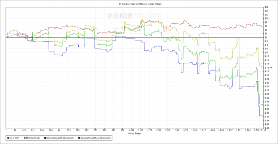Click the x-axis tick label '1,690'

coord(212,131)
